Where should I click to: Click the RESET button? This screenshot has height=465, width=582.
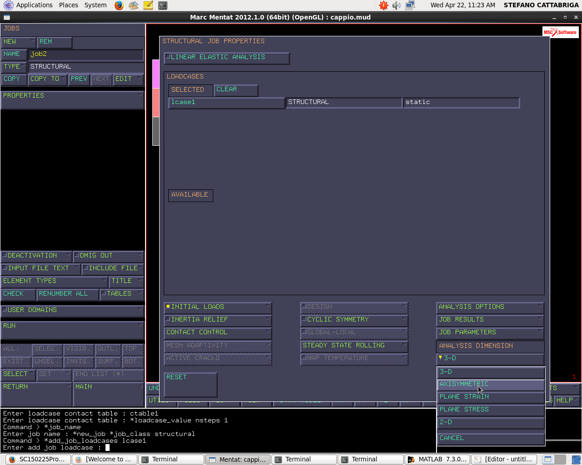[x=191, y=384]
